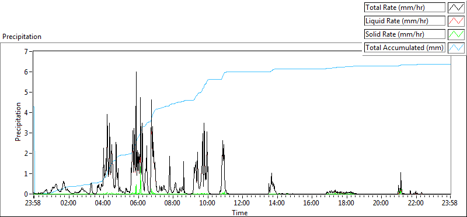Click the 12:00 time axis label
Viewport: 467px width, 217px height.
click(x=242, y=204)
